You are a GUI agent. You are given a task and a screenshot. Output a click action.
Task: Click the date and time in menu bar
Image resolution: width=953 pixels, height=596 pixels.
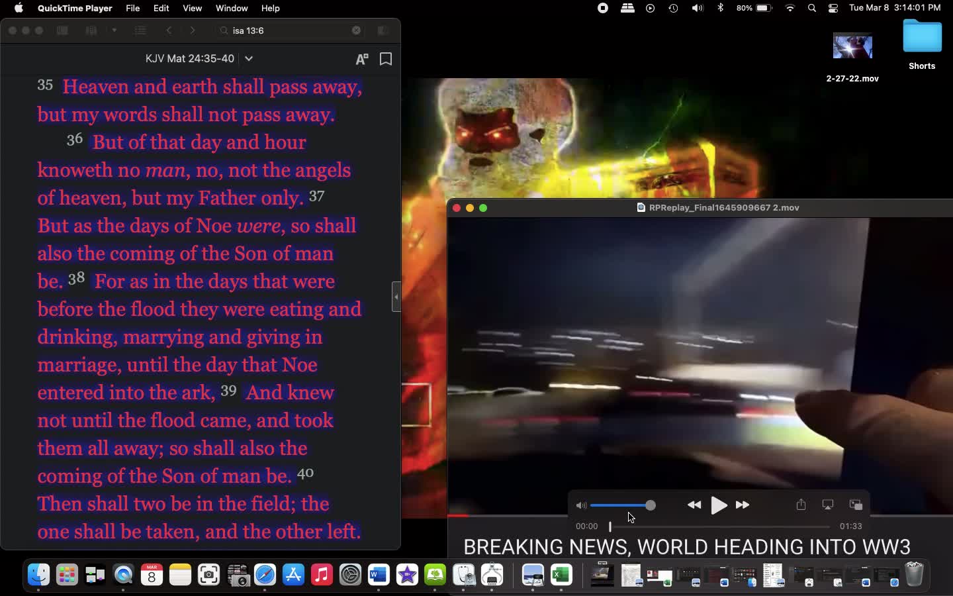895,8
